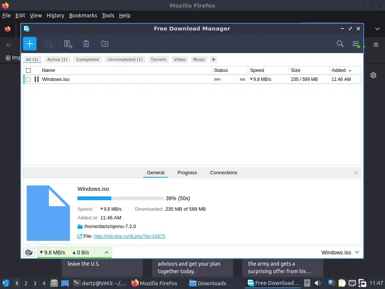Tick the Windows.iso row checkbox
Image resolution: width=385 pixels, height=289 pixels.
pos(28,79)
